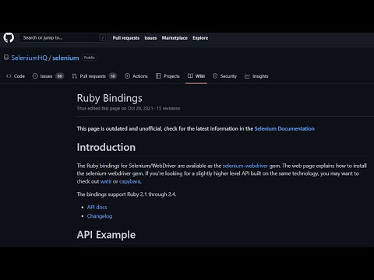Follow the watir link
This screenshot has width=374, height=280.
coord(106,181)
